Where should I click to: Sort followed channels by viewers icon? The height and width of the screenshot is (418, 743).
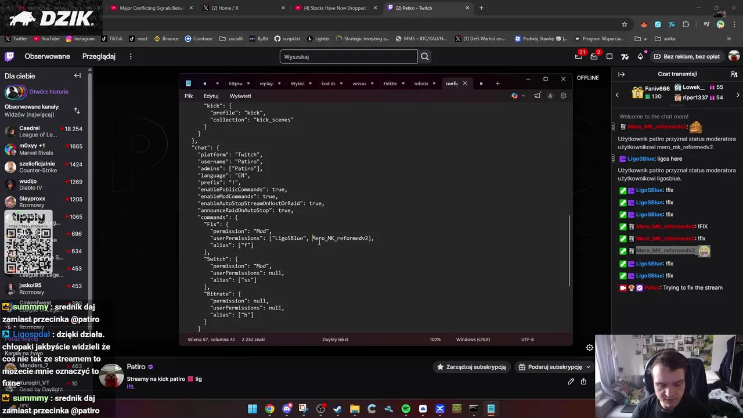[x=77, y=110]
